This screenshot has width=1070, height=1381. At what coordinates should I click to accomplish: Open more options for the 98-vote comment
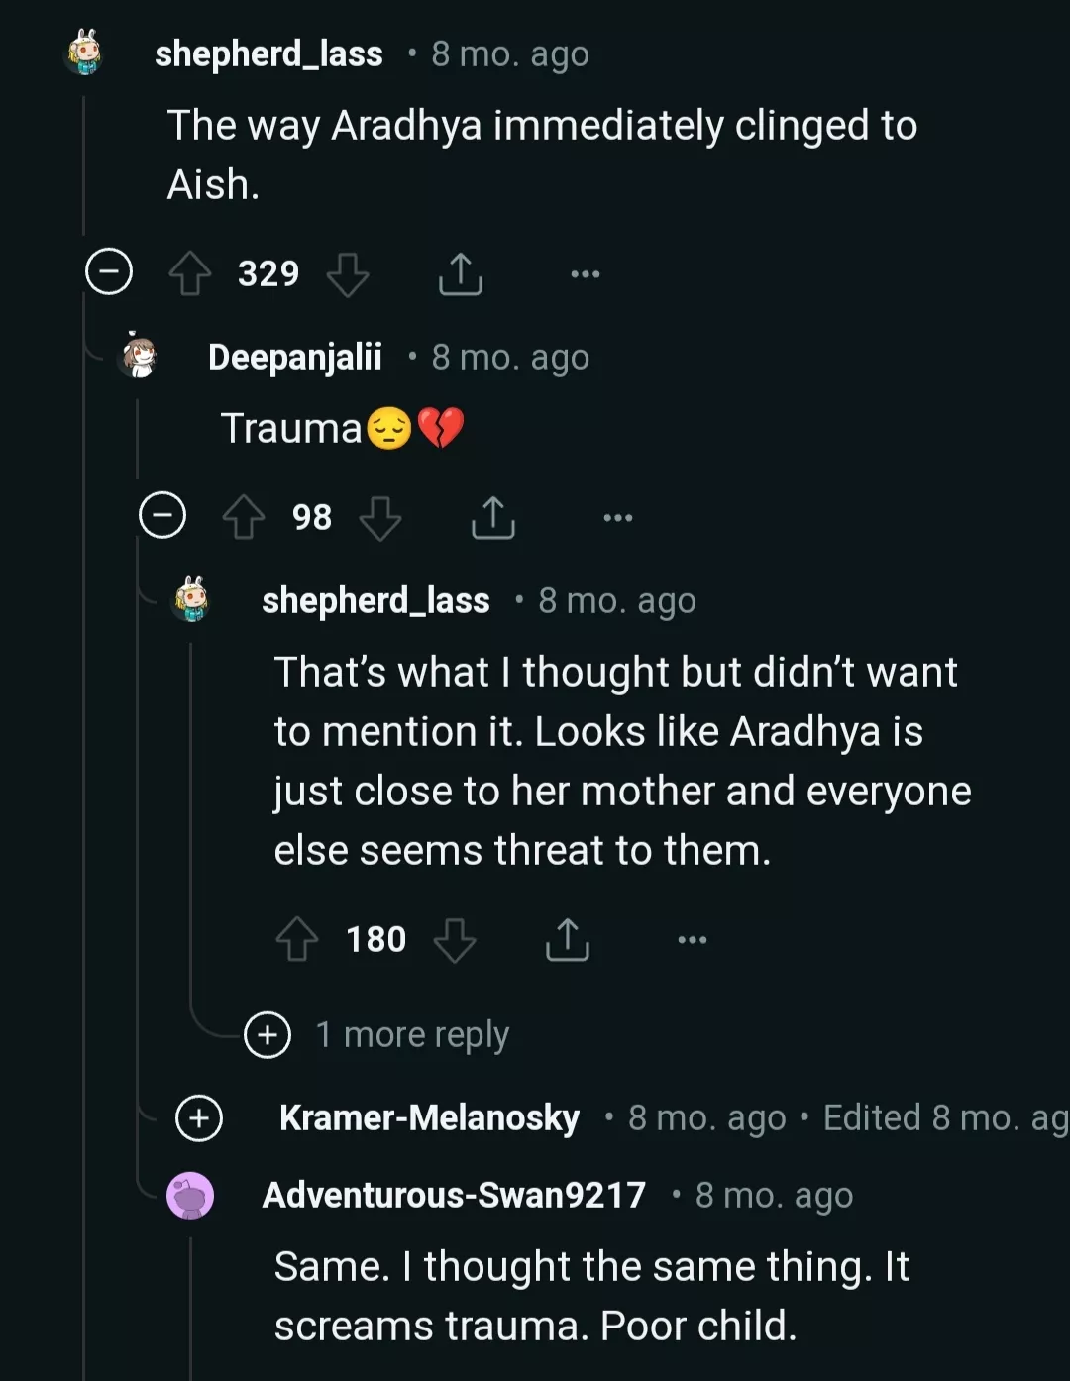click(618, 517)
